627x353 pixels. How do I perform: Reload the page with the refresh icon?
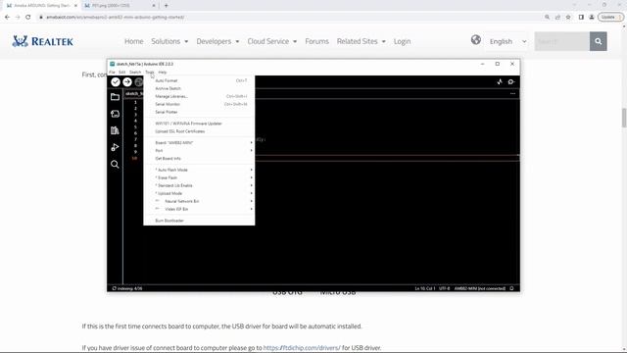pyautogui.click(x=28, y=18)
